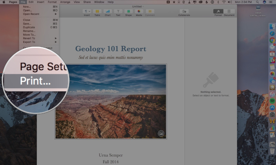
Task: Open the Arrange menu
Action: [x=65, y=2]
